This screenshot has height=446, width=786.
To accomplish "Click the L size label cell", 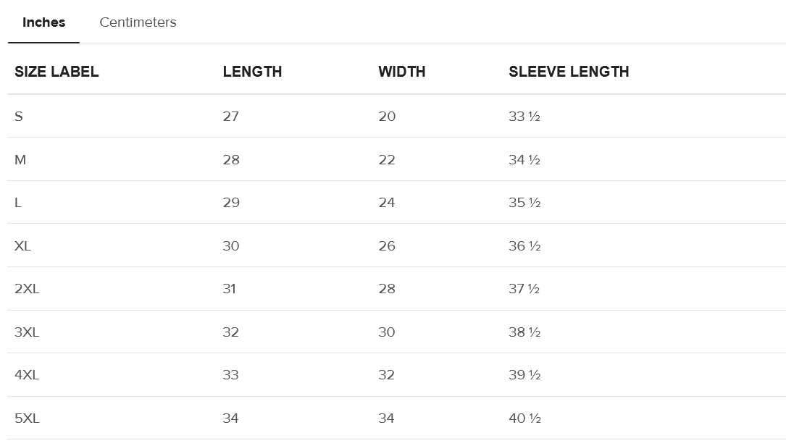I will (18, 203).
